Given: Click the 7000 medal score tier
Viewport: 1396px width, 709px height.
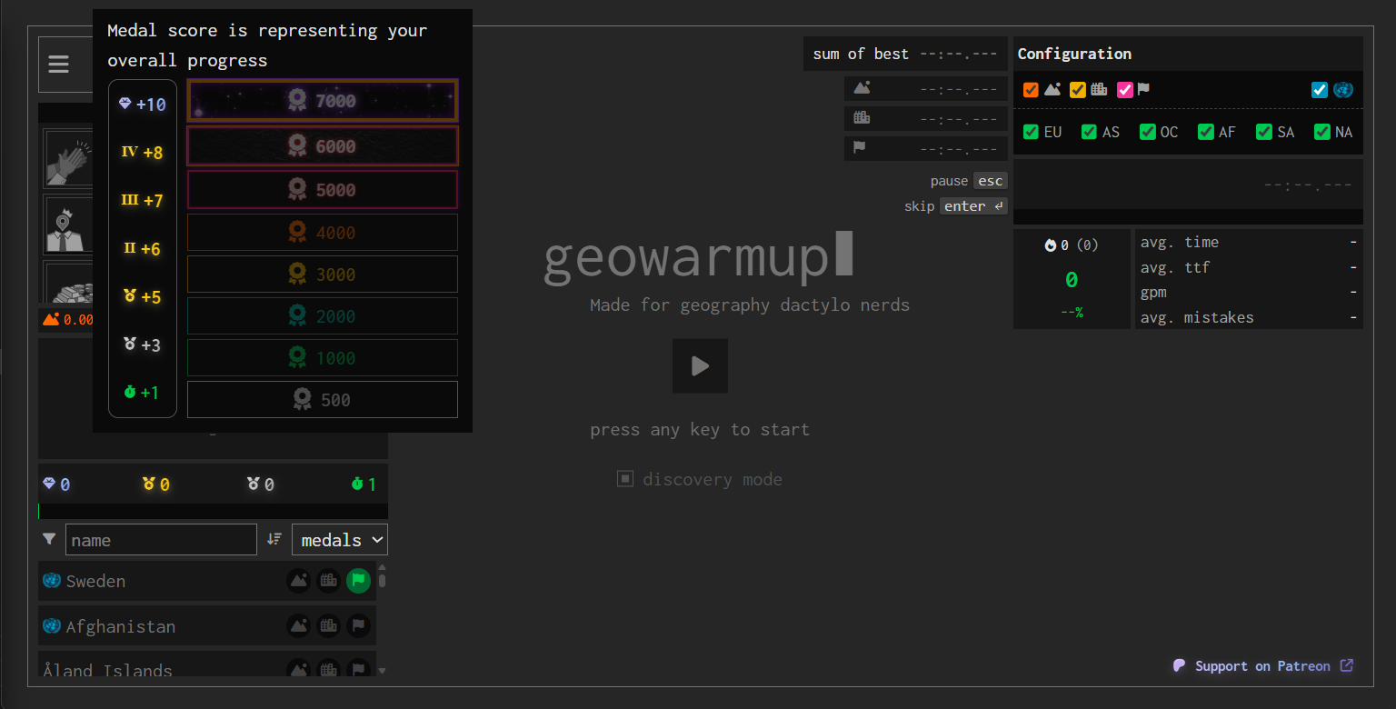Looking at the screenshot, I should click(x=323, y=100).
